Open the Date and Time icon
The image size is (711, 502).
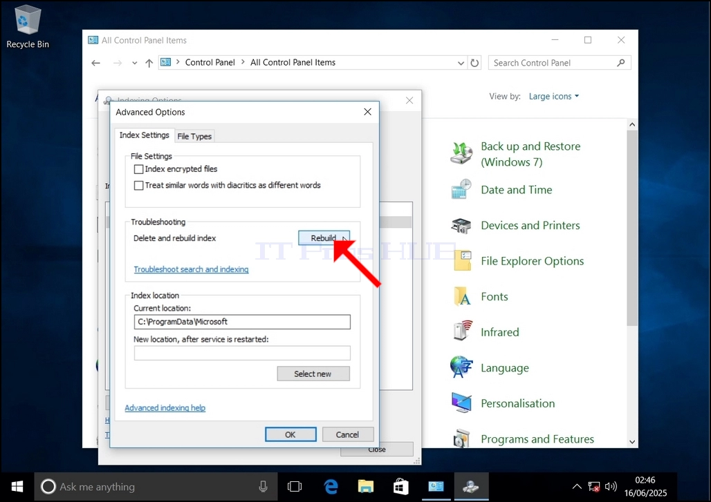coord(461,189)
